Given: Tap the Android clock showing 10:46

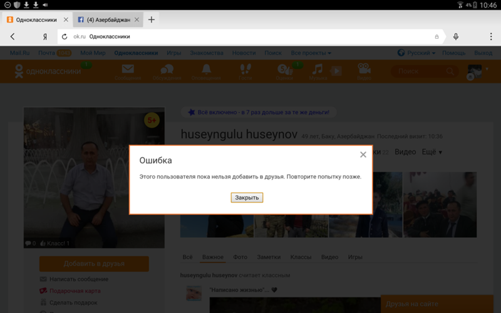Looking at the screenshot, I should (488, 5).
